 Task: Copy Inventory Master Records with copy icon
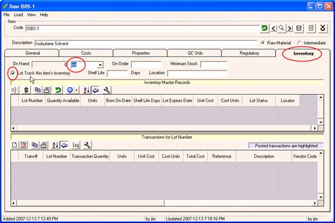[38, 90]
